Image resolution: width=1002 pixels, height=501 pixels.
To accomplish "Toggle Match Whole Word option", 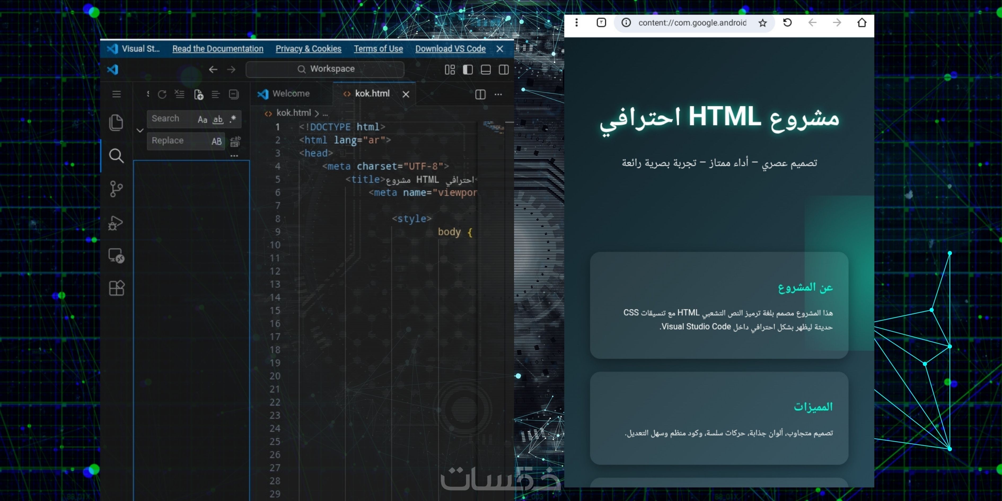I will (218, 119).
